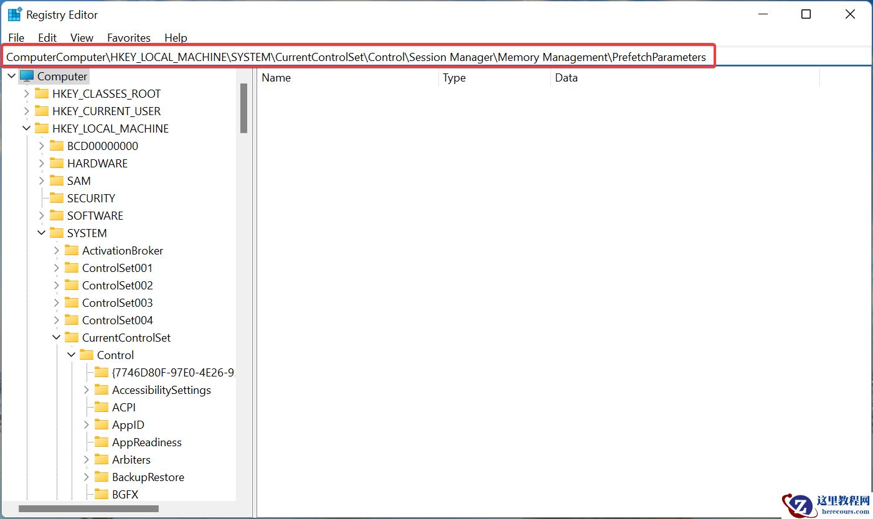Select the SYSTEM folder icon
Screen dimensions: 873x519
(57, 233)
